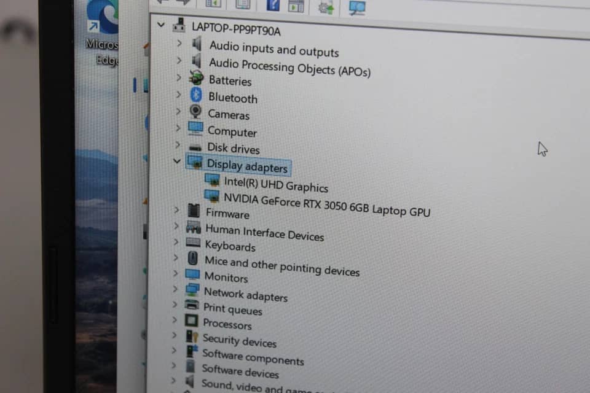Image resolution: width=590 pixels, height=393 pixels.
Task: Select Mice and other pointing devices label
Action: click(282, 266)
